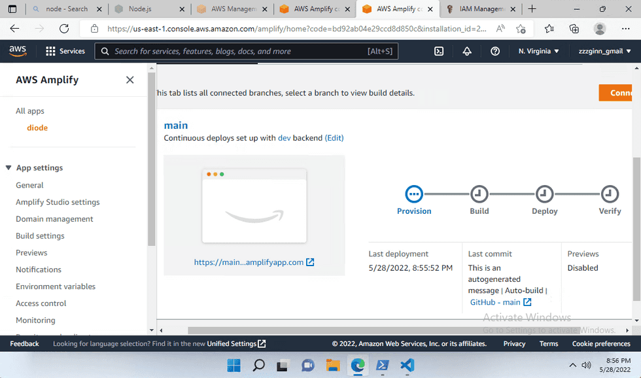Open AWS CloudShell icon in header
The image size is (641, 378).
[440, 51]
